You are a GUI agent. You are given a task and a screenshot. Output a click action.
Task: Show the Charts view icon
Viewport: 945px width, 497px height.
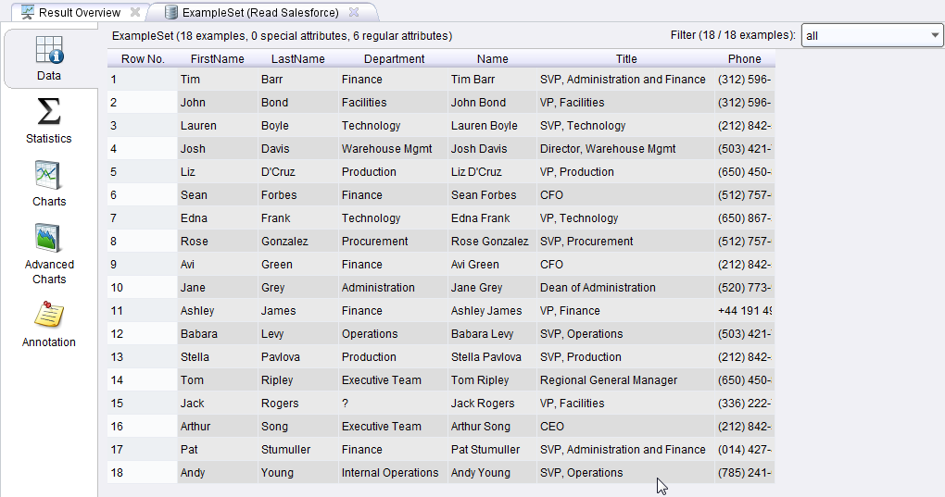pos(48,175)
